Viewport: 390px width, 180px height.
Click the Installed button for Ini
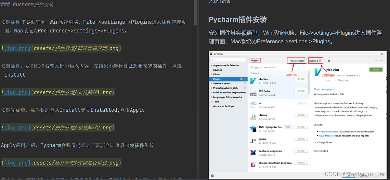click(301, 103)
